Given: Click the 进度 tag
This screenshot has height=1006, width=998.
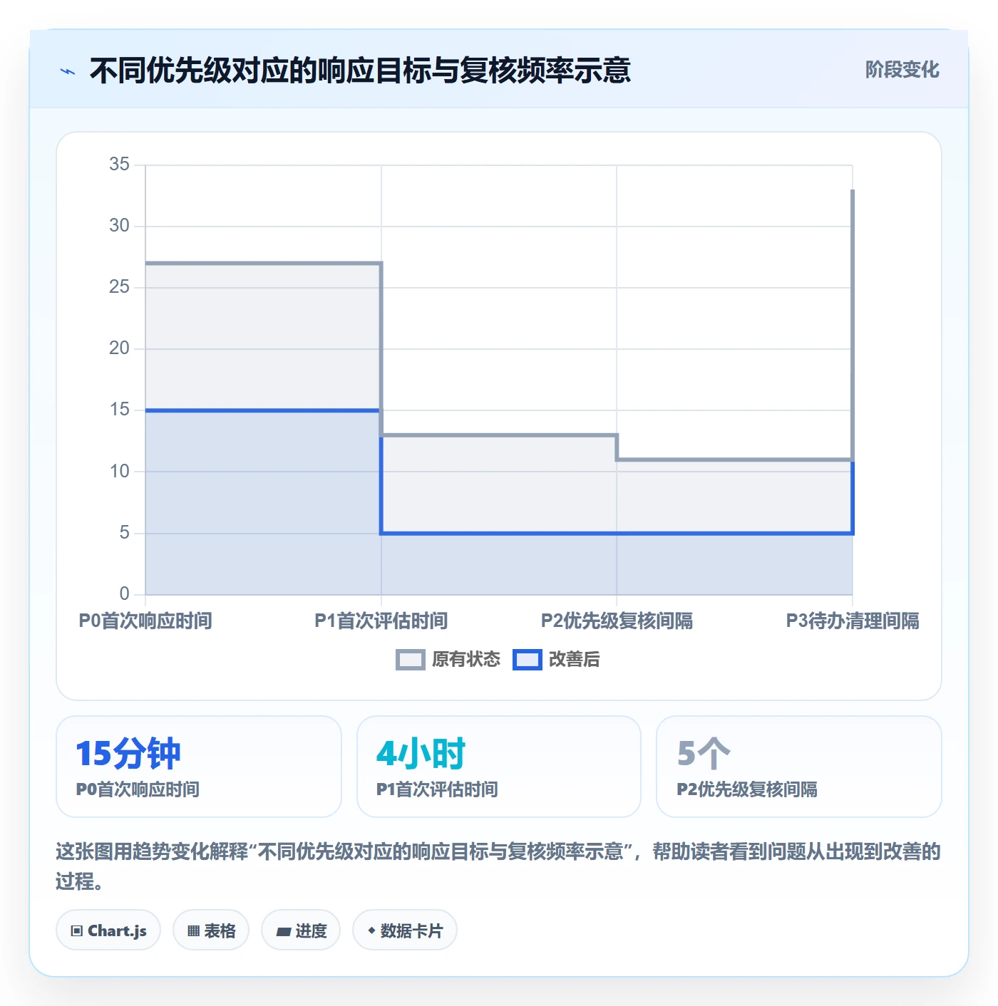Looking at the screenshot, I should pos(301,930).
